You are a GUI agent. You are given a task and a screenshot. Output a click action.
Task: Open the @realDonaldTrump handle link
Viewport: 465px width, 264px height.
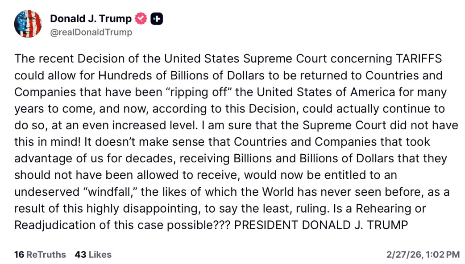tap(91, 33)
